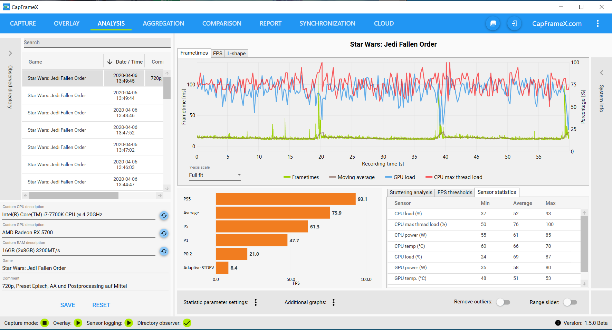Image resolution: width=612 pixels, height=330 pixels.
Task: Open the CapFrameX.com link
Action: tap(557, 23)
